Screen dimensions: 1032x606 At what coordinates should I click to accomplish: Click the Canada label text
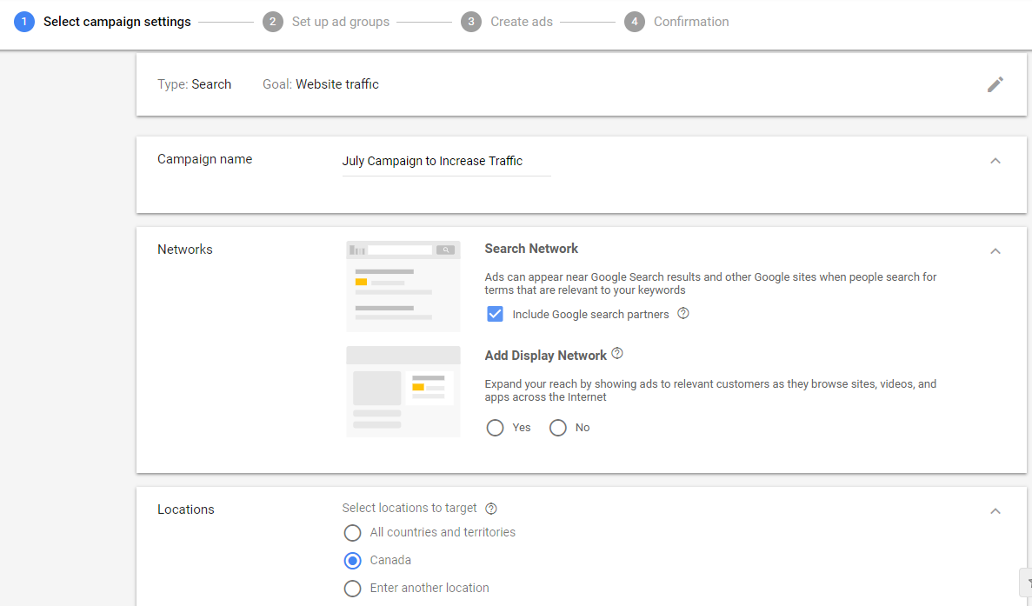tap(390, 560)
